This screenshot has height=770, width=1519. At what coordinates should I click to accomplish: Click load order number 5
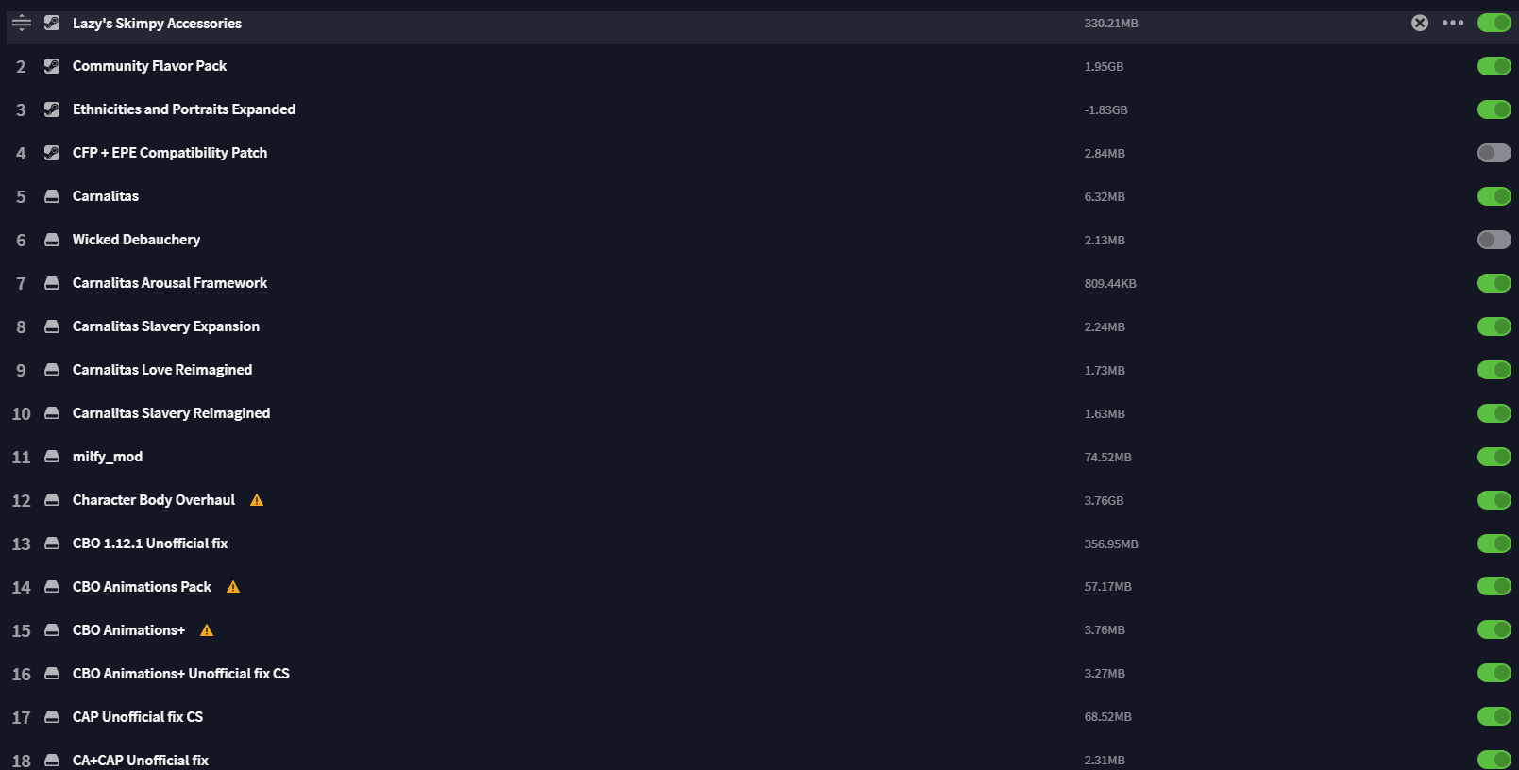(21, 197)
